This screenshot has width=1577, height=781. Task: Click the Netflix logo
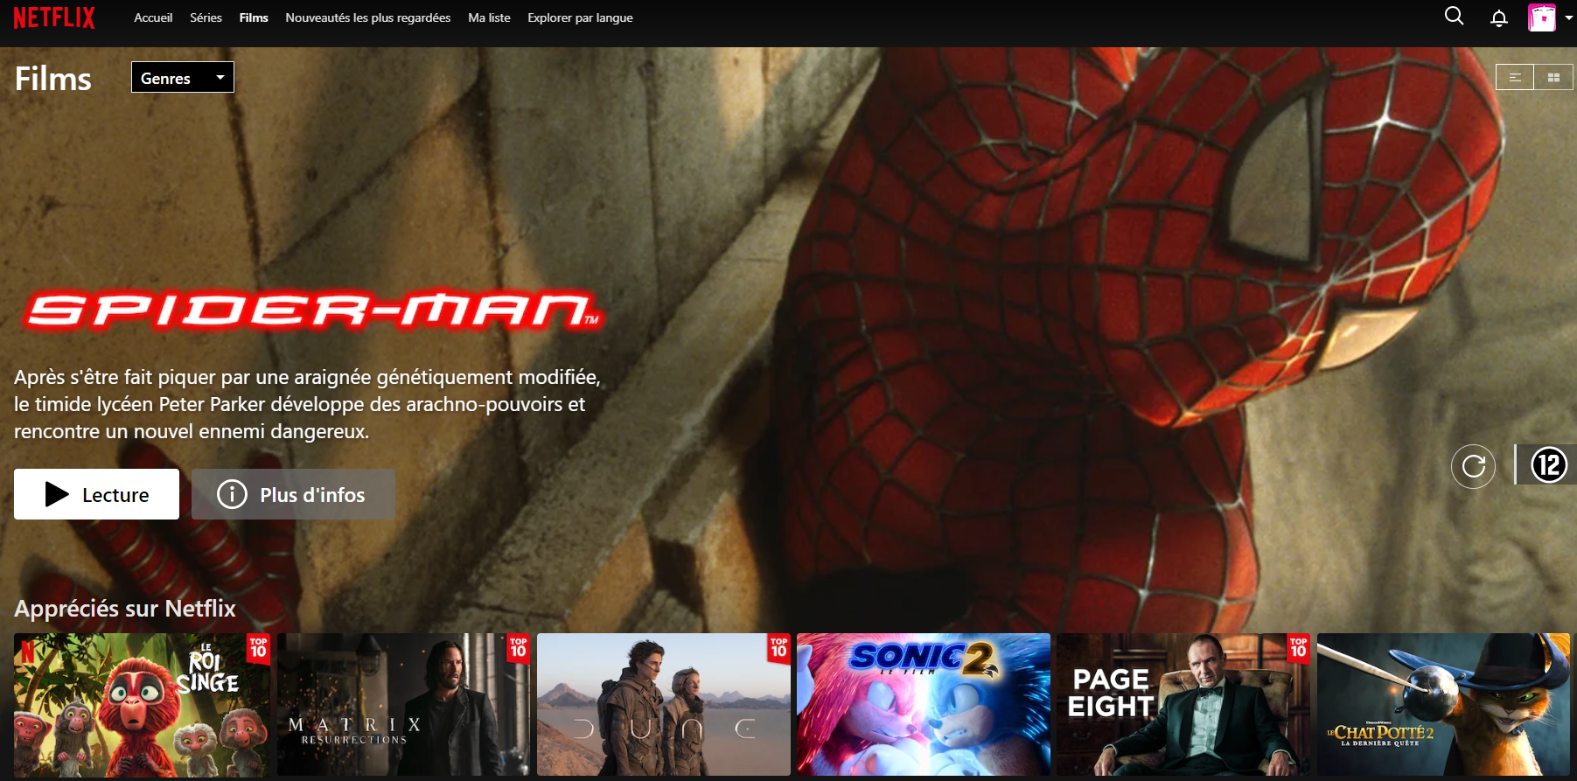[54, 17]
